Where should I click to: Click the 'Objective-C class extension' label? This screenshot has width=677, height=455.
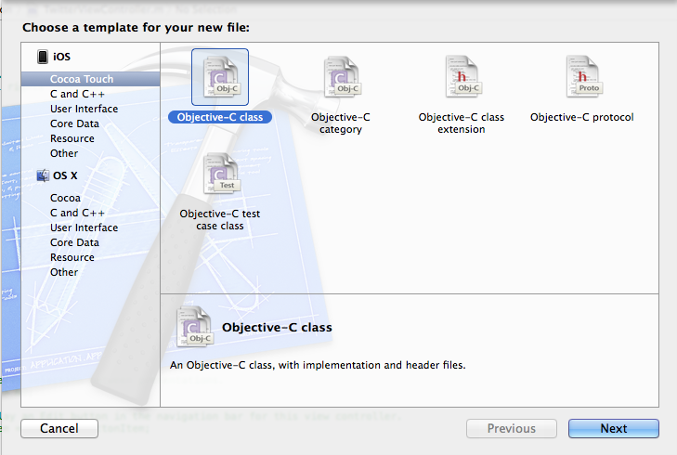pos(462,123)
